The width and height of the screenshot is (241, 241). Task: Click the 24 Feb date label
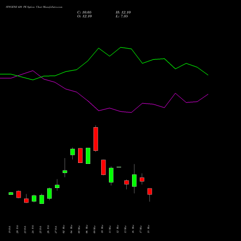pyautogui.click(x=33, y=229)
